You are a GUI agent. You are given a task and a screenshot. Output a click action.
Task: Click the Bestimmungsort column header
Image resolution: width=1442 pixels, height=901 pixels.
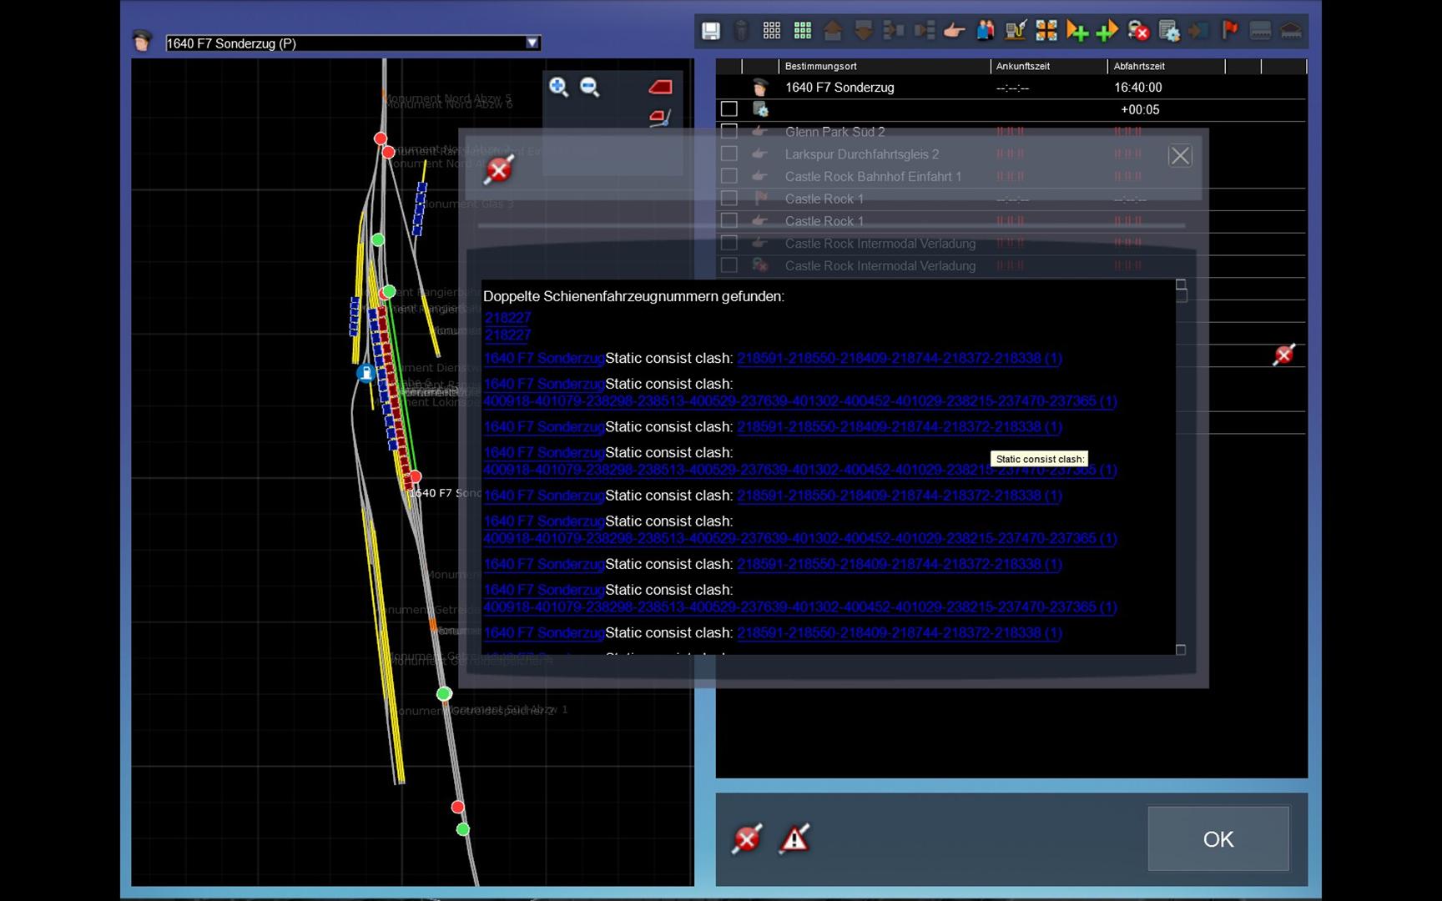click(883, 66)
